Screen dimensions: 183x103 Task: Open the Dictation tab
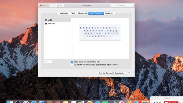pyautogui.click(x=109, y=13)
